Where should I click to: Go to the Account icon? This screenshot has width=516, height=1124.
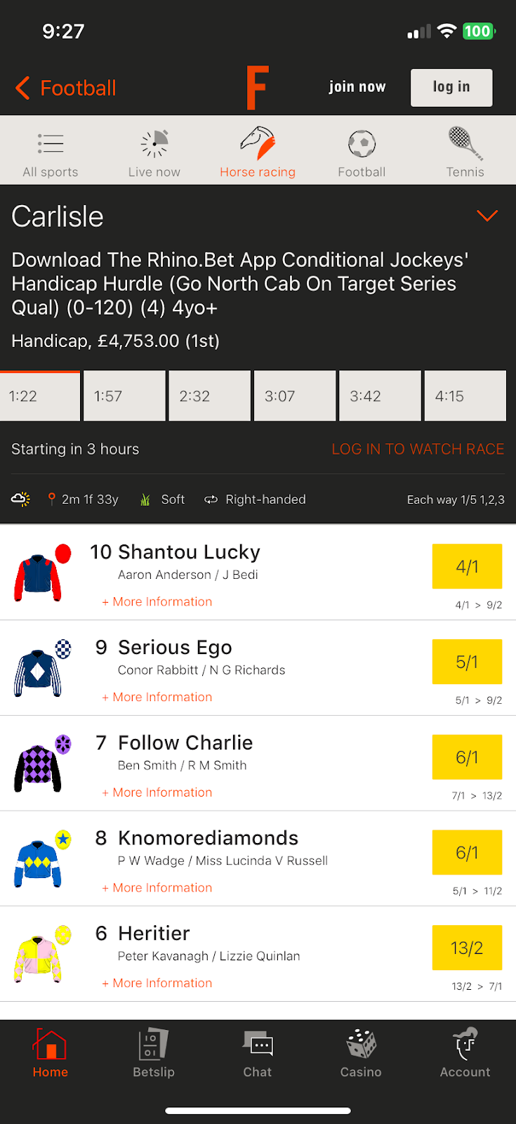point(465,1045)
